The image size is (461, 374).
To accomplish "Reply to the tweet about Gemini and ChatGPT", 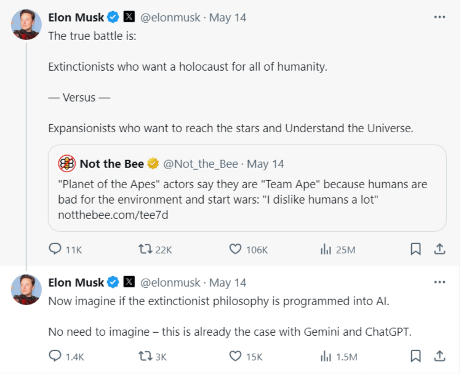I will point(56,356).
